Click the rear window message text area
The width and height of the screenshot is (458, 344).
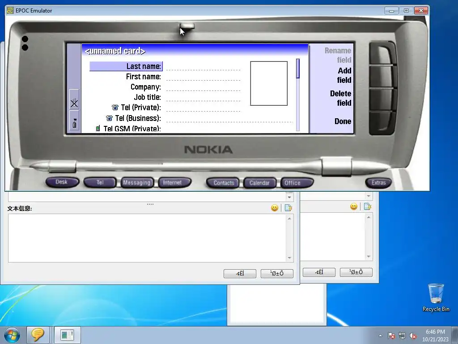[x=333, y=236]
